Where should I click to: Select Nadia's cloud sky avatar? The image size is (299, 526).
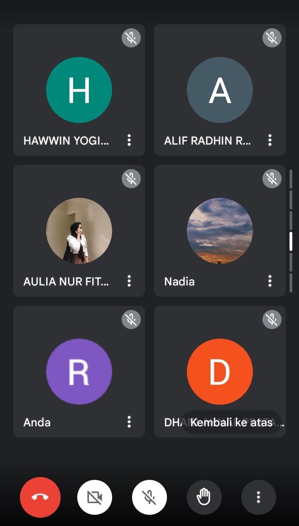pyautogui.click(x=220, y=231)
